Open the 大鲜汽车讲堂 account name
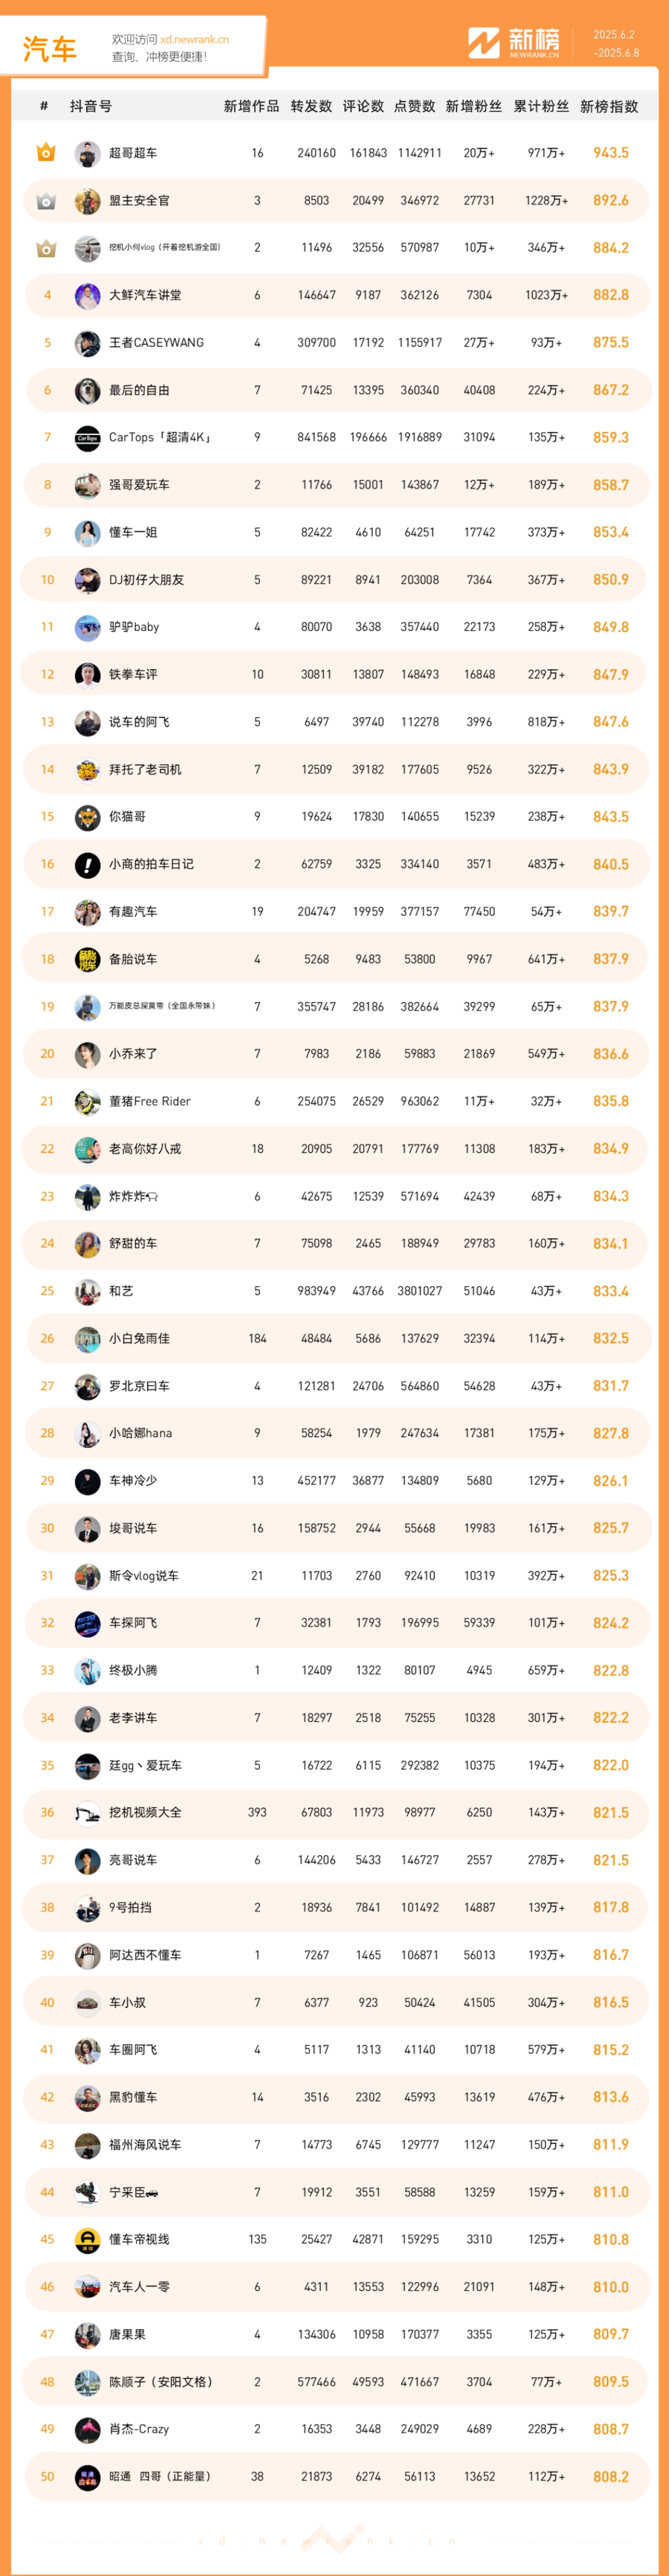 [145, 295]
